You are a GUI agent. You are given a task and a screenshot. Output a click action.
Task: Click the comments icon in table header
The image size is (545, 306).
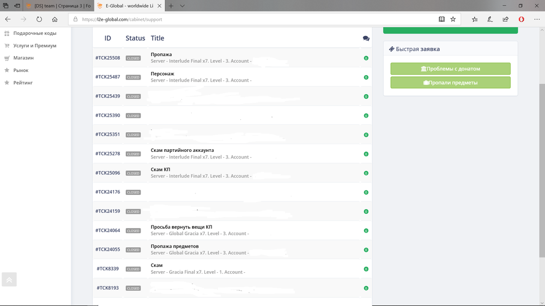pos(366,39)
